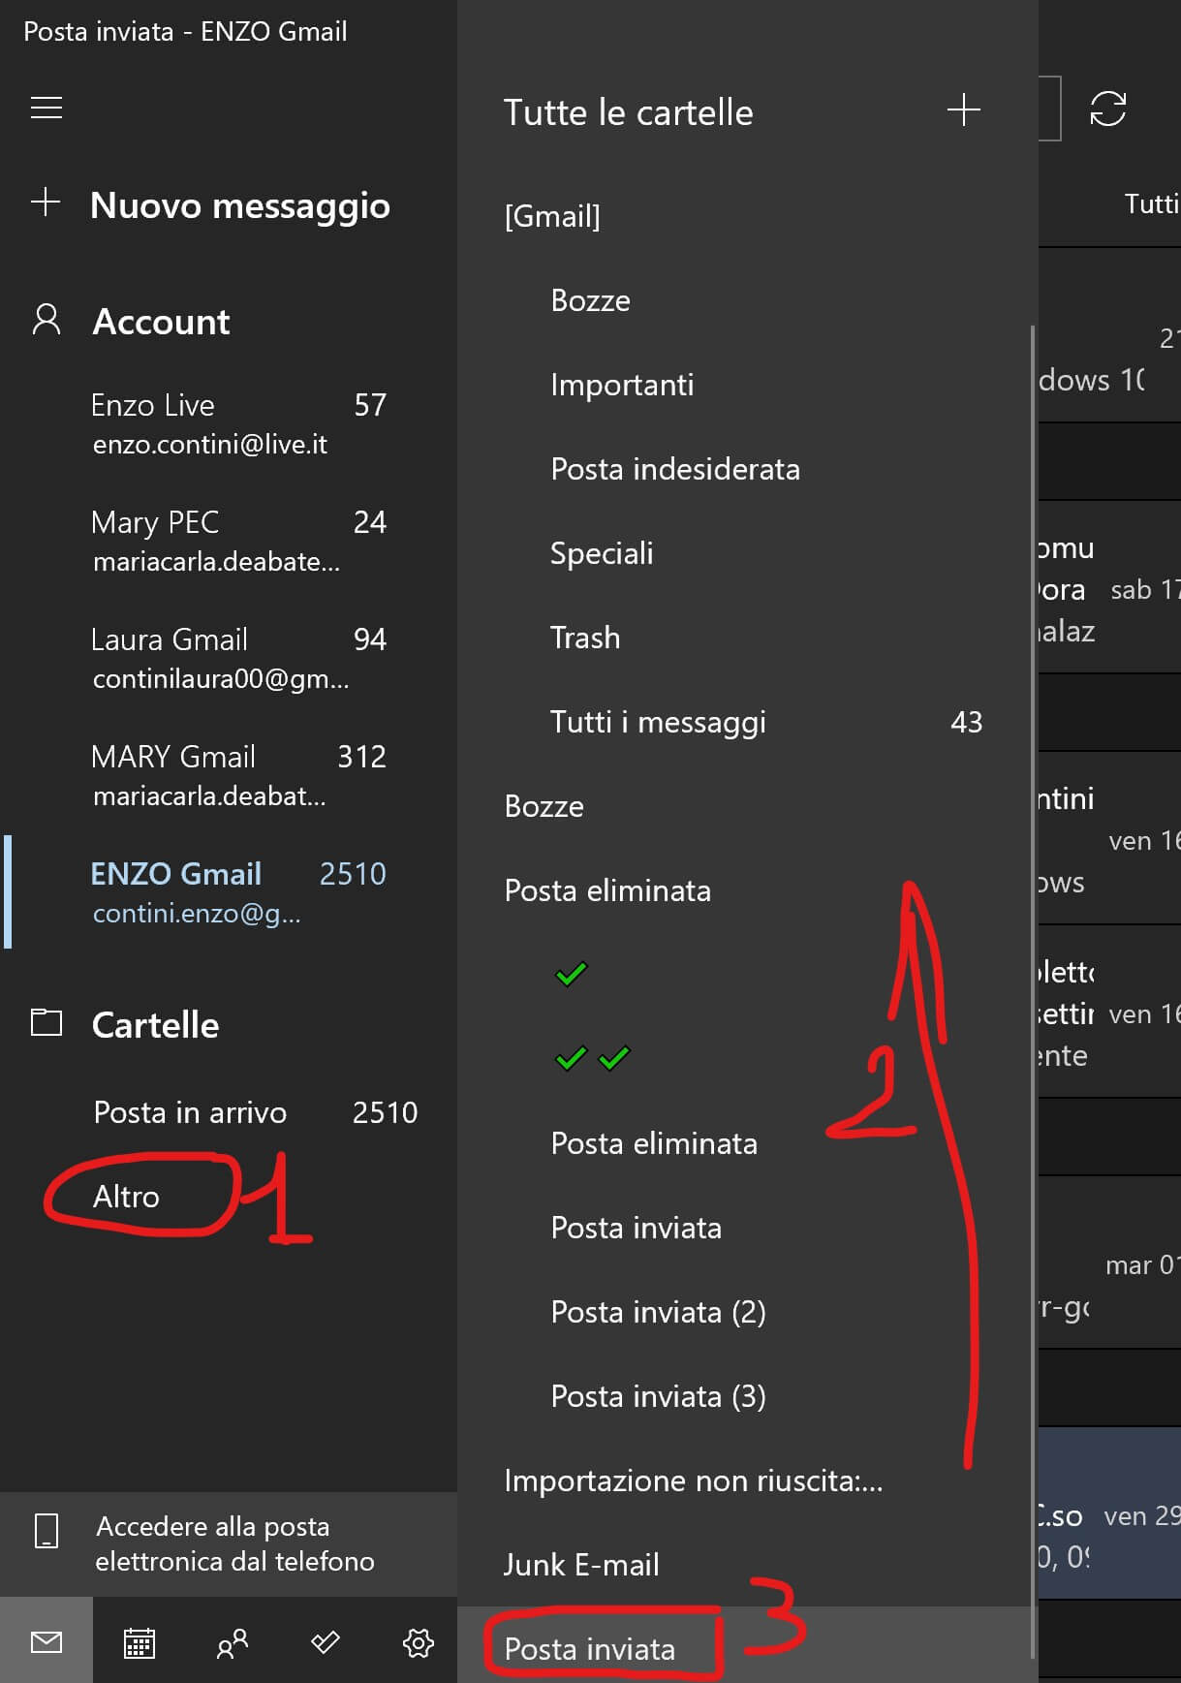This screenshot has width=1181, height=1683.
Task: Open the Tutti i messaggi folder
Action: pos(658,722)
